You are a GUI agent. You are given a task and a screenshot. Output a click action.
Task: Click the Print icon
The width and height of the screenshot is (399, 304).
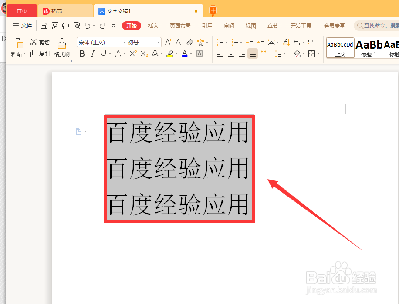66,26
